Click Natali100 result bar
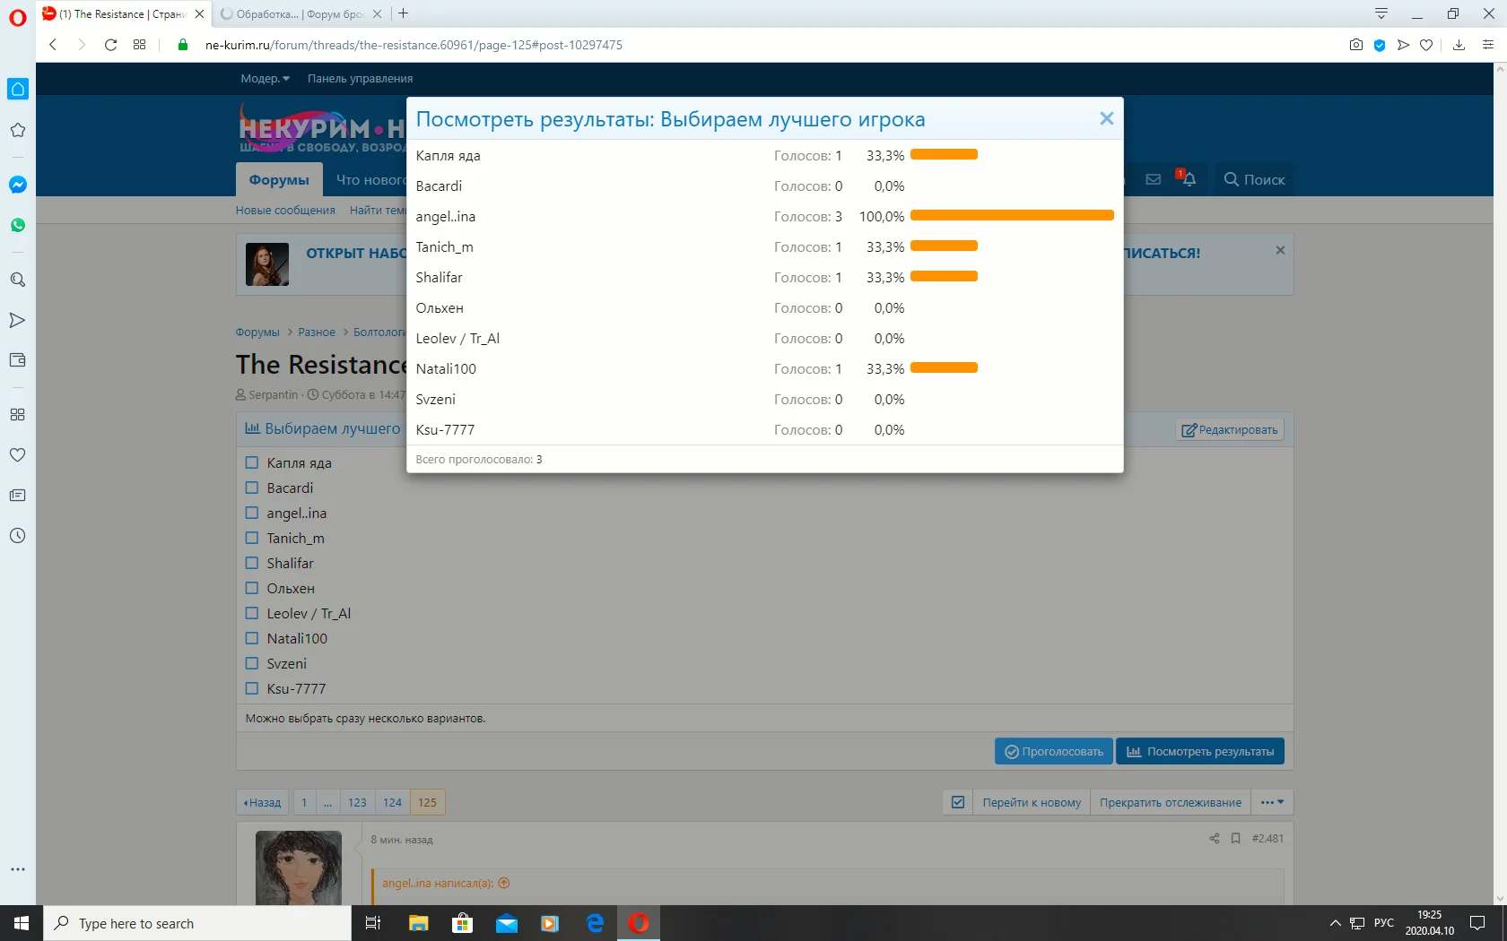 (944, 367)
